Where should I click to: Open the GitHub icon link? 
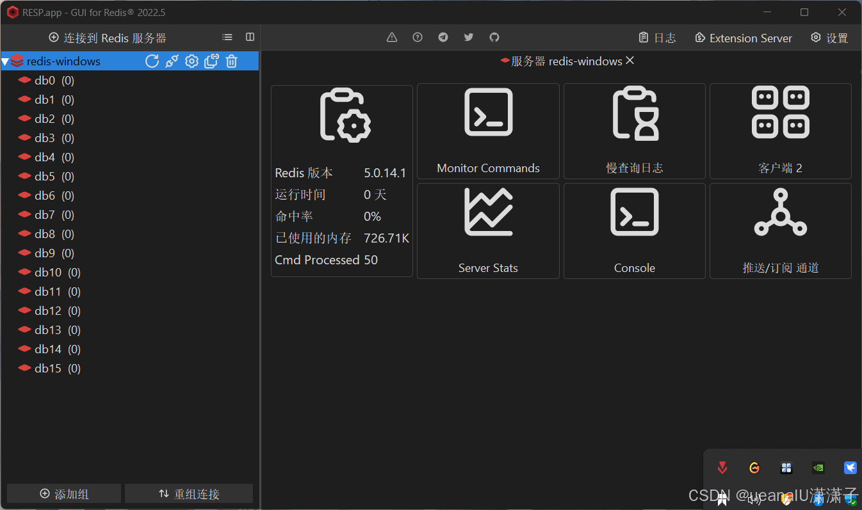pos(494,38)
